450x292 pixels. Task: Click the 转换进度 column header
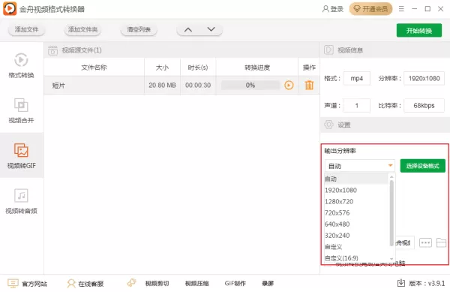coord(257,68)
